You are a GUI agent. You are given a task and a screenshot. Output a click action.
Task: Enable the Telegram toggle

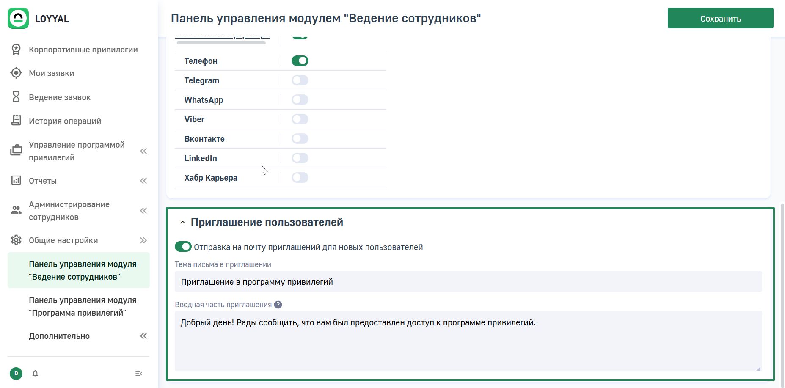tap(300, 80)
